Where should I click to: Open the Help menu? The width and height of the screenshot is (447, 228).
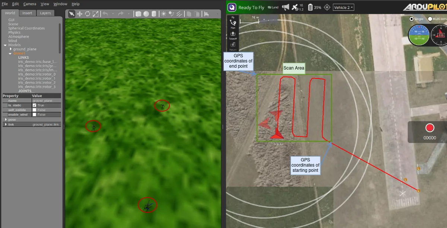(76, 4)
